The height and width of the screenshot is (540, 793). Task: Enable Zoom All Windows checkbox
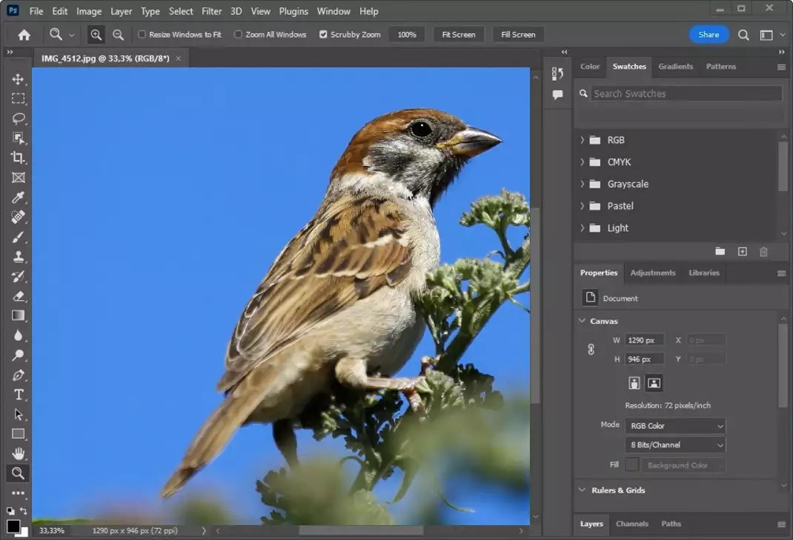239,35
